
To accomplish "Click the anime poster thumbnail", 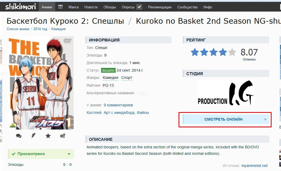I will point(41,83).
